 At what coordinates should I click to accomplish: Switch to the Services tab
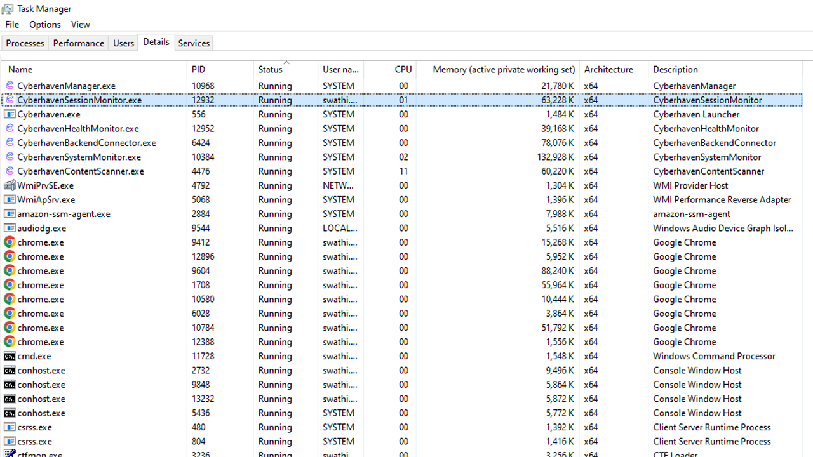click(194, 43)
